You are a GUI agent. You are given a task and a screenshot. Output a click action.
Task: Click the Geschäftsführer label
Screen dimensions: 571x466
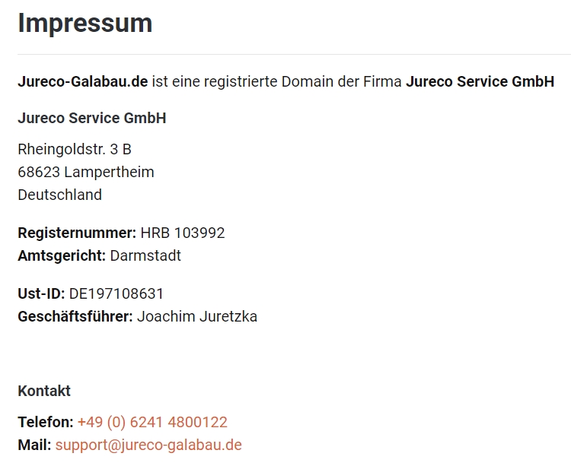[75, 316]
